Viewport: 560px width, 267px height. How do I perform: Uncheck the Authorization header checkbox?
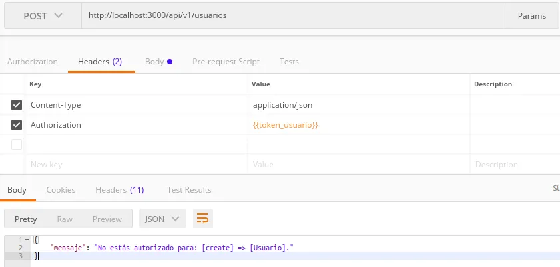coord(17,125)
